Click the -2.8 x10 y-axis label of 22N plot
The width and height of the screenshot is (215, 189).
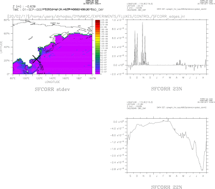[118, 169]
